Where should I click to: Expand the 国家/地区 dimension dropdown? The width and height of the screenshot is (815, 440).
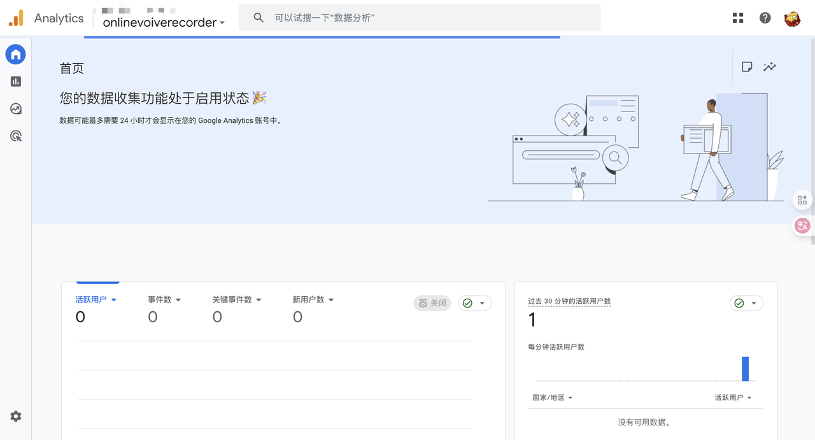552,397
